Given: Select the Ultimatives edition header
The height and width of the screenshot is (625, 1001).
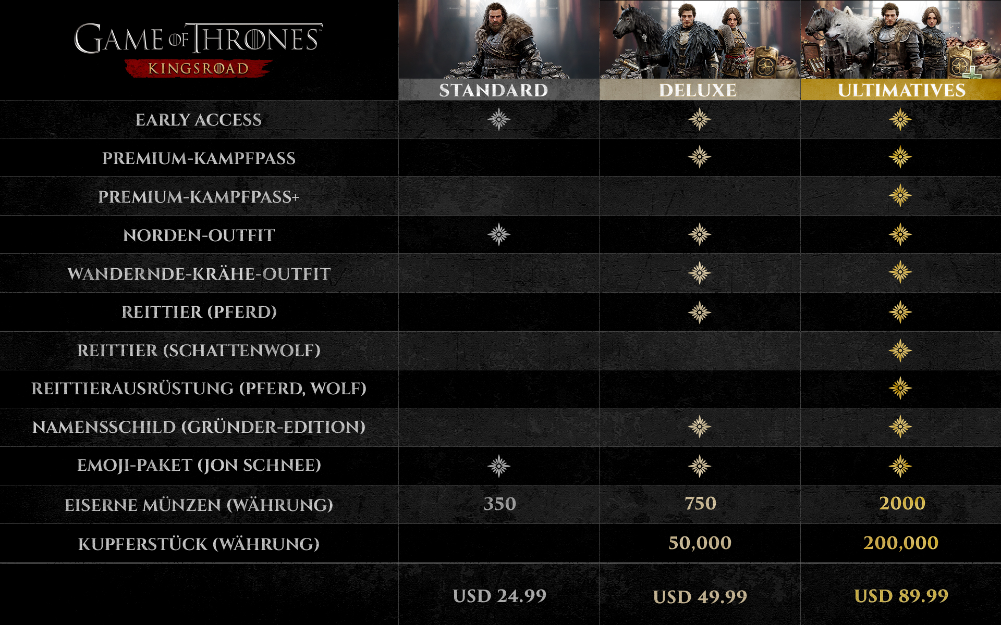Looking at the screenshot, I should click(901, 90).
